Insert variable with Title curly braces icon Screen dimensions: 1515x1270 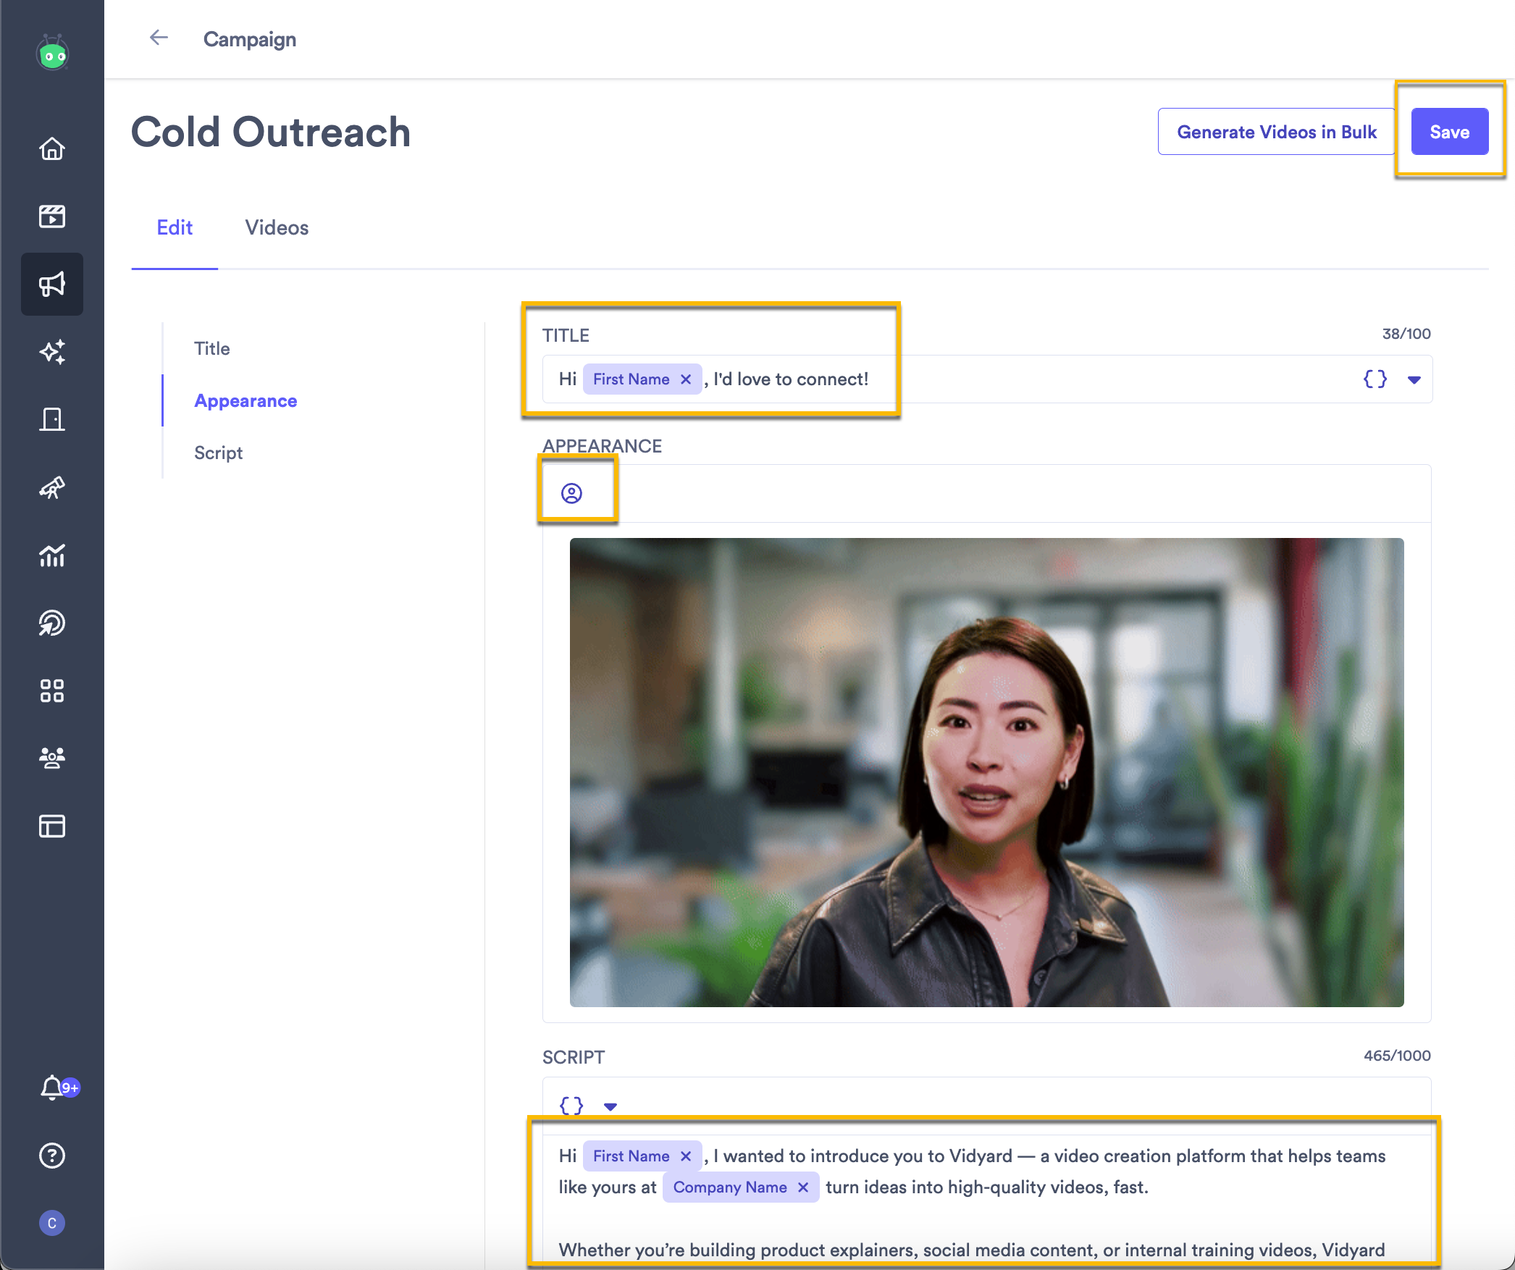click(x=1375, y=379)
